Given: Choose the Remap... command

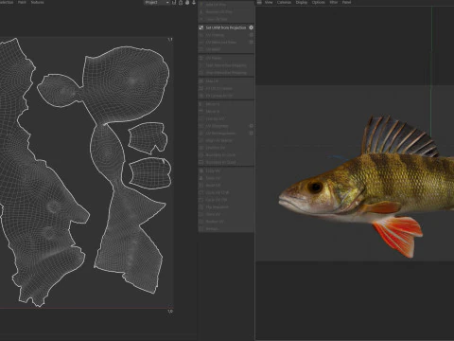Looking at the screenshot, I should tap(226, 228).
